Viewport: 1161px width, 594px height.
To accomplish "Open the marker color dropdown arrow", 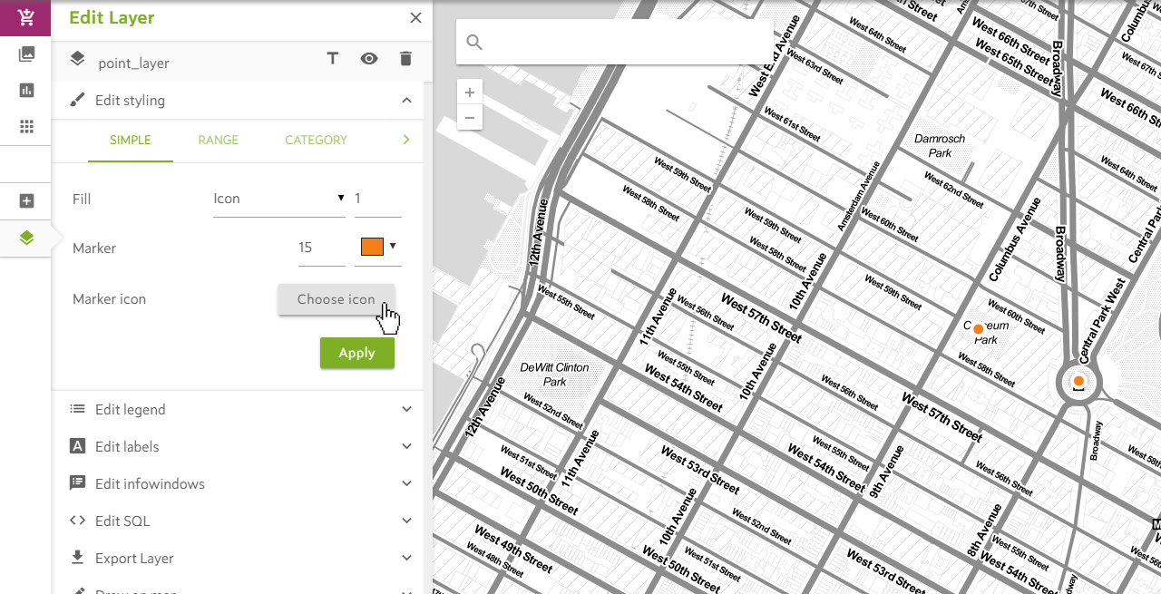I will pos(393,246).
